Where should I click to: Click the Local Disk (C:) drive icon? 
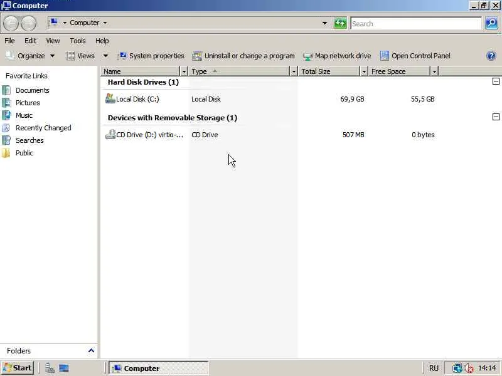point(110,98)
